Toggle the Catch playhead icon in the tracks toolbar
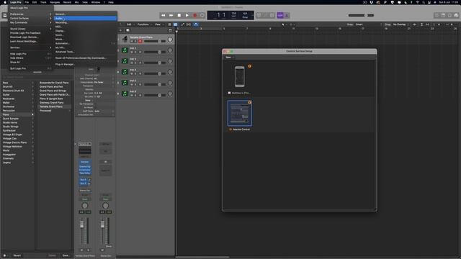The image size is (461, 259). [x=196, y=24]
